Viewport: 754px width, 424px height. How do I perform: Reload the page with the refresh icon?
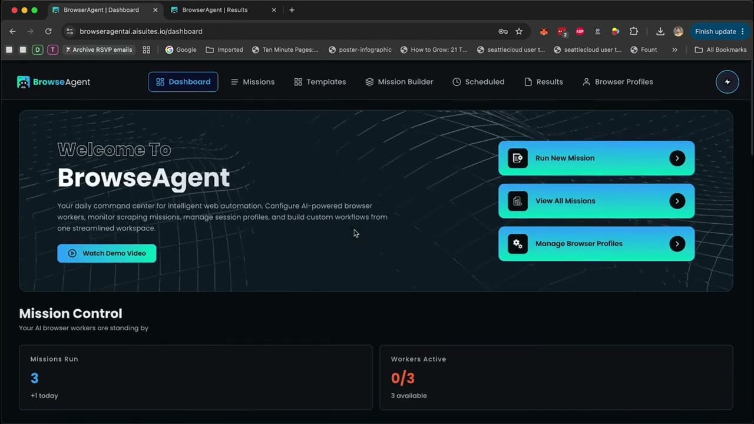click(x=48, y=31)
